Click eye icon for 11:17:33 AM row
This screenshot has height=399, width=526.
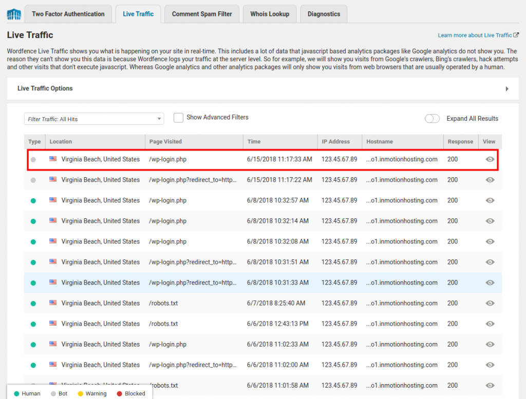pos(490,159)
